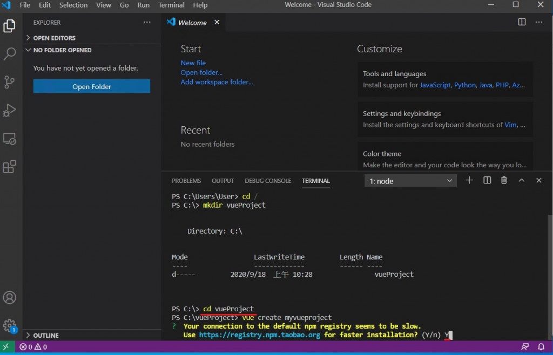The width and height of the screenshot is (553, 355).
Task: Click the Vim keybindings link
Action: (x=510, y=125)
